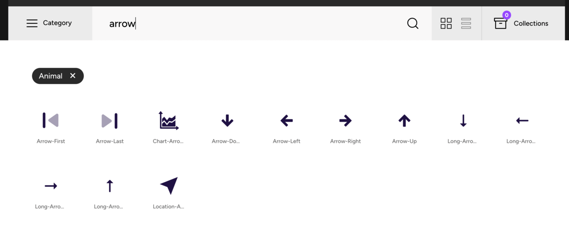Click the search magnifier button
Viewport: 569px width, 233px height.
(413, 23)
